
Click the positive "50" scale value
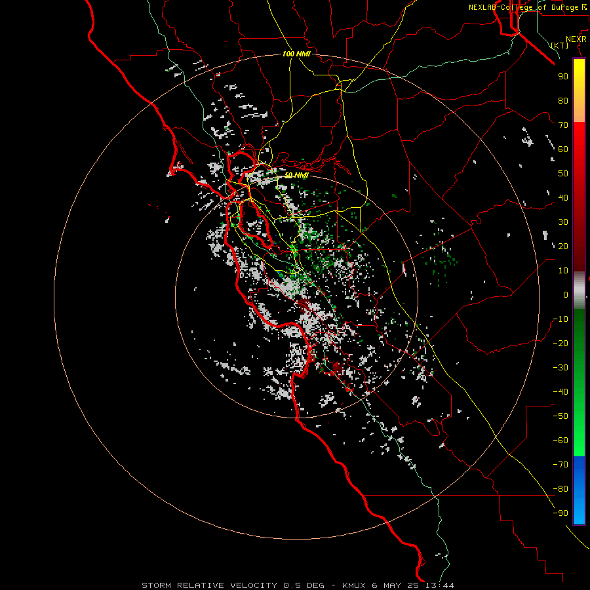point(563,174)
